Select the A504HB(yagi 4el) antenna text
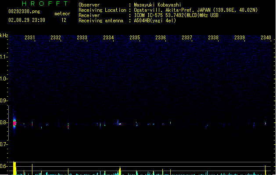276x175 pixels. coord(155,21)
